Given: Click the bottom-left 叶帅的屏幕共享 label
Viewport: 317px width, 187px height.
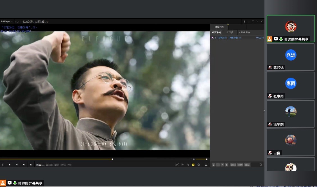Looking at the screenshot, I should (x=30, y=183).
